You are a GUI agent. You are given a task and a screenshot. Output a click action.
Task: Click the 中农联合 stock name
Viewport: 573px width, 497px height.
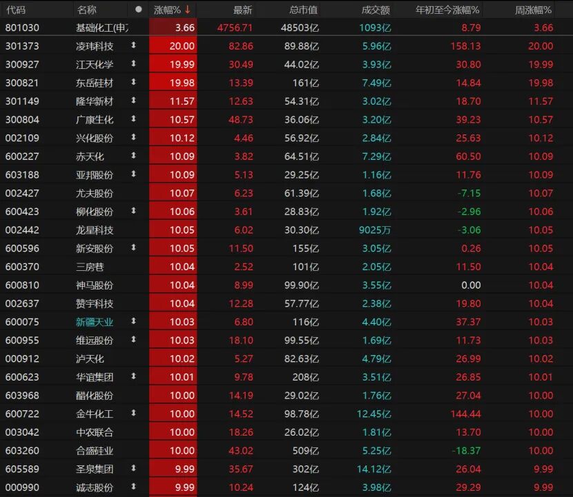tap(95, 432)
